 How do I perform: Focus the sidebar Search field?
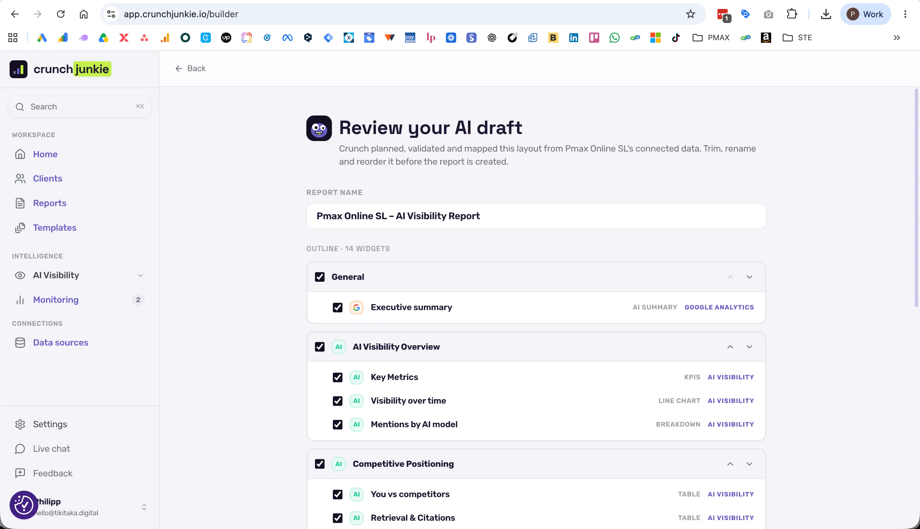[80, 107]
